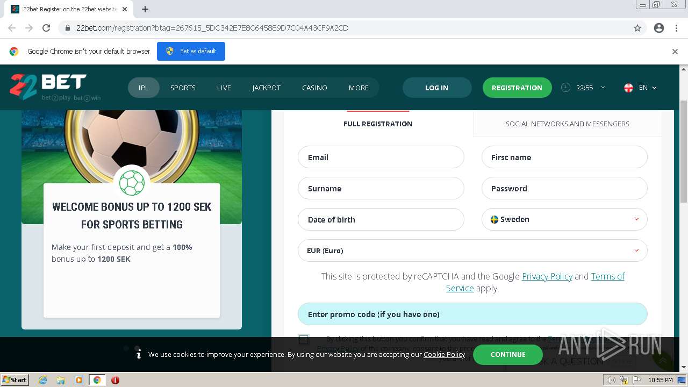Focus the Password field
688x387 pixels.
coord(564,188)
